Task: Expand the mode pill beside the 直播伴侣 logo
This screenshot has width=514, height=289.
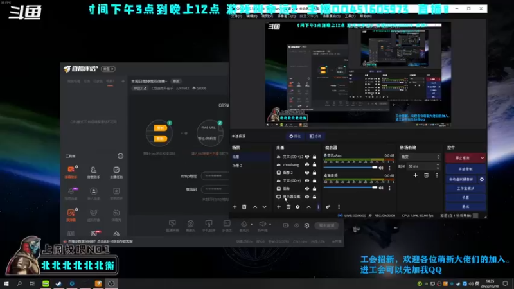Action: click(x=108, y=69)
